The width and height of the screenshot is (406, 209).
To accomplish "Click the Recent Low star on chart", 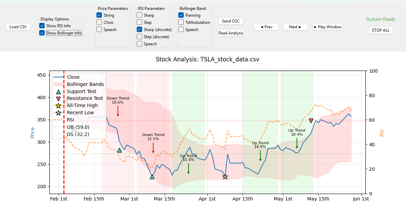I will pyautogui.click(x=225, y=177).
